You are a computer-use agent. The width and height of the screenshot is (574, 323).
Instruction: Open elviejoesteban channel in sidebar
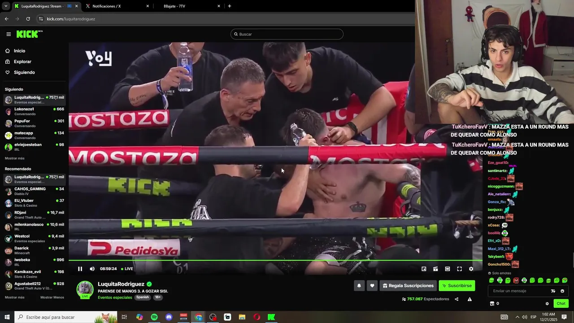click(x=35, y=147)
